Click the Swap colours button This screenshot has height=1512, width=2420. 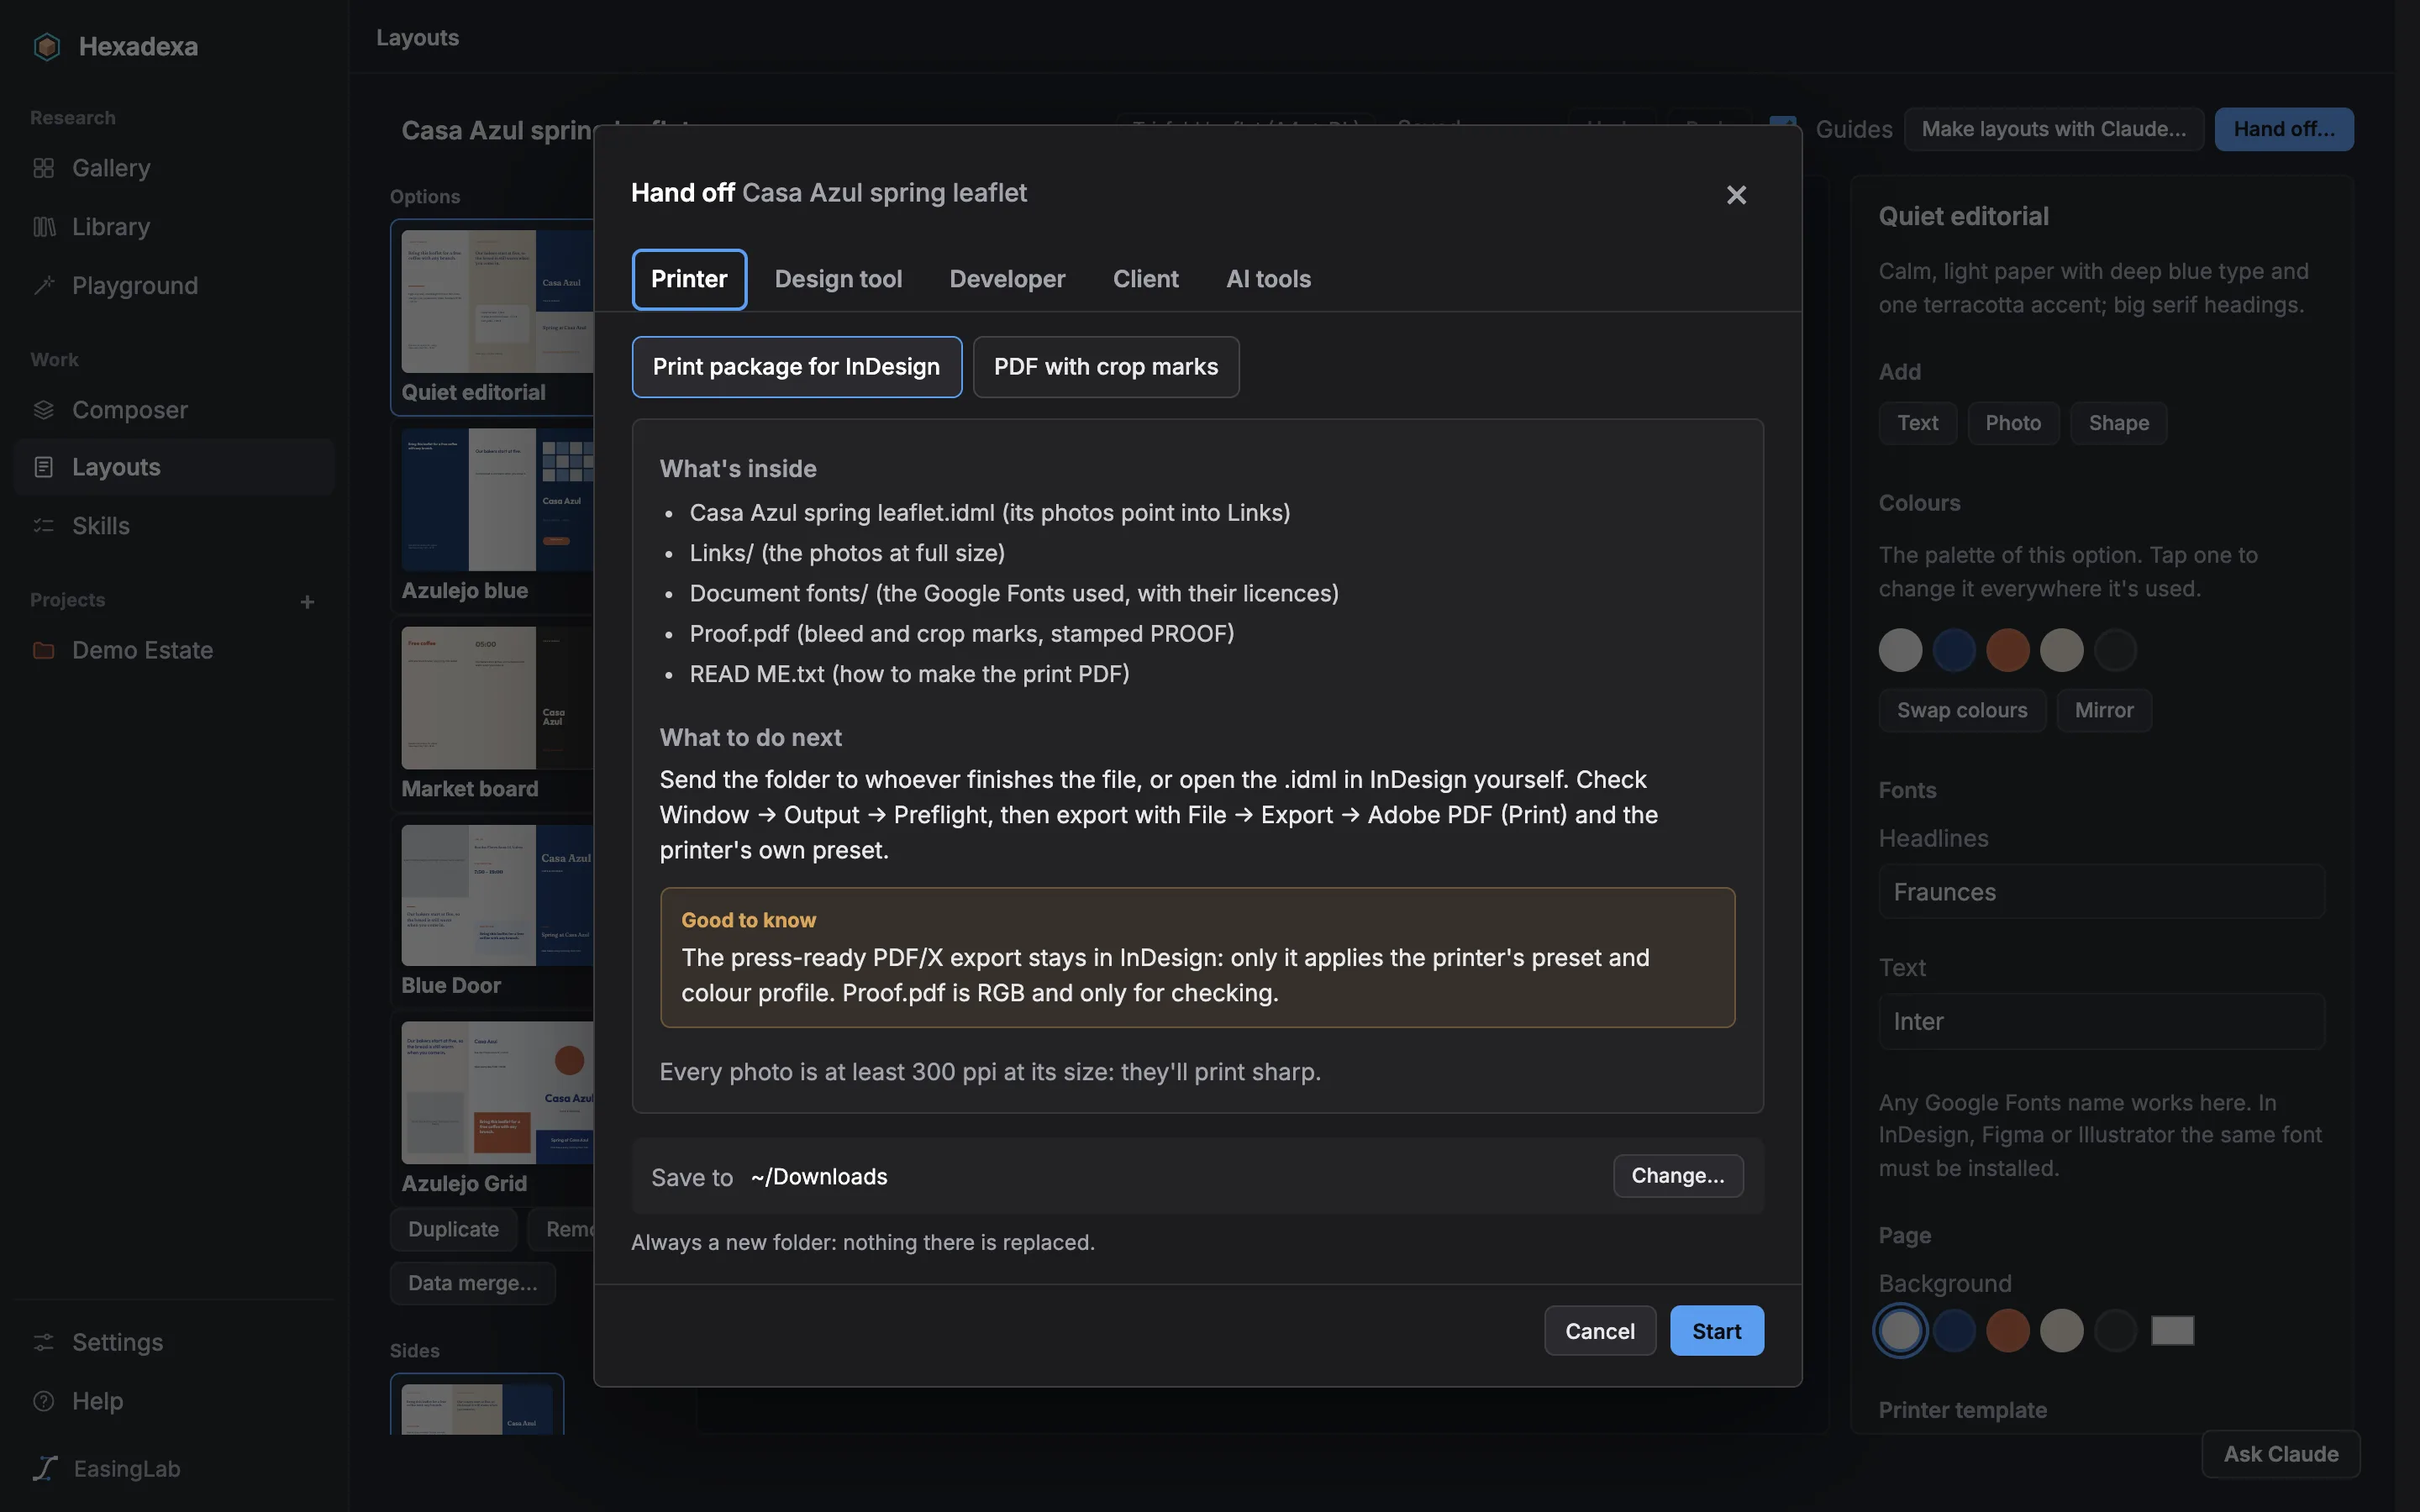(1962, 710)
